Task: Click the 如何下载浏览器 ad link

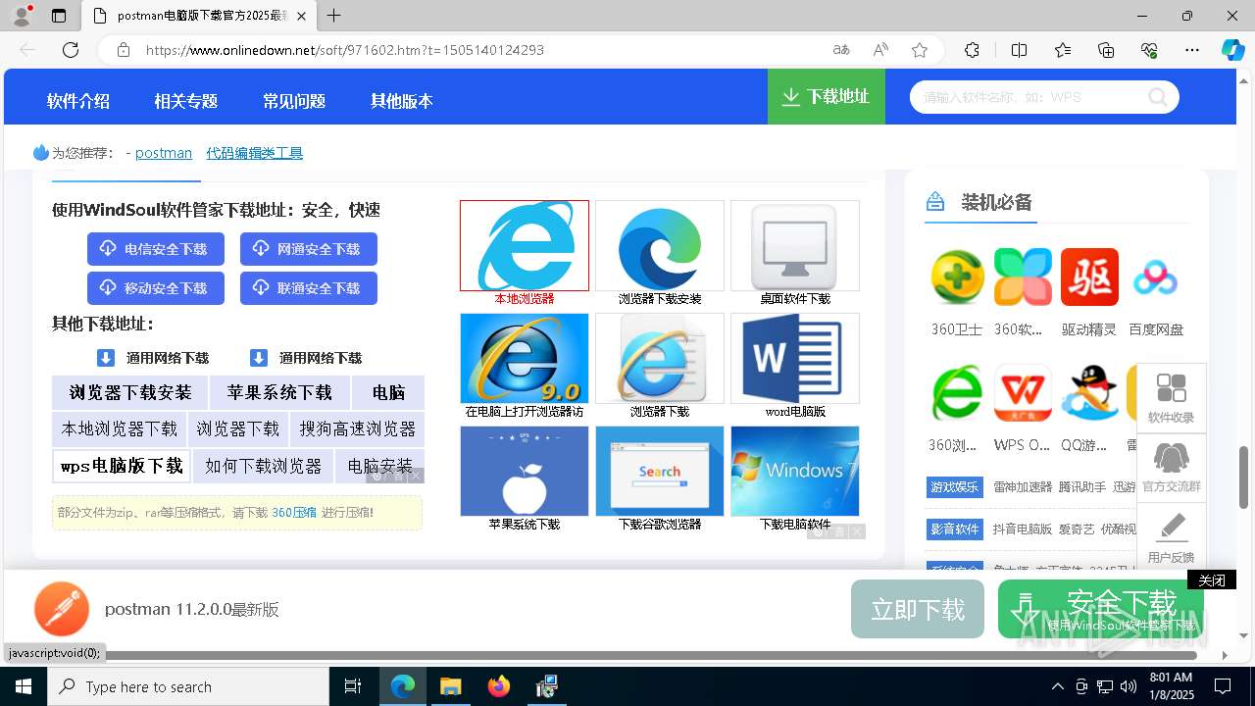Action: [x=263, y=466]
